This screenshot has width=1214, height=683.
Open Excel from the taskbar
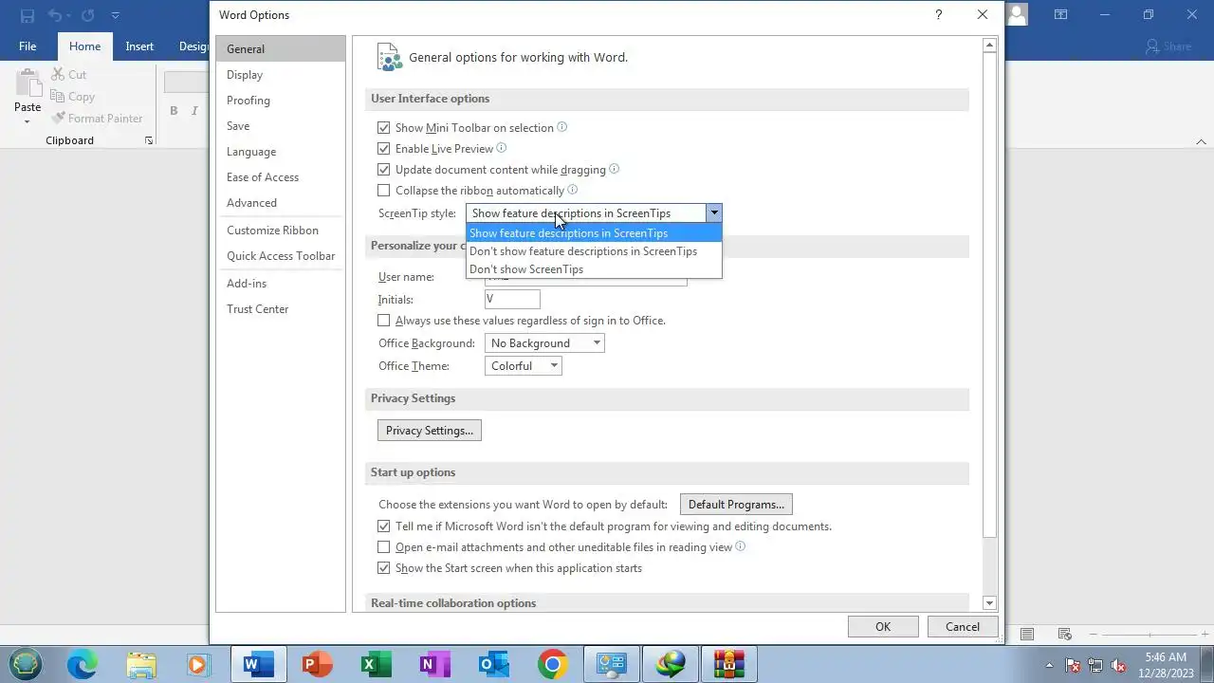(x=376, y=664)
